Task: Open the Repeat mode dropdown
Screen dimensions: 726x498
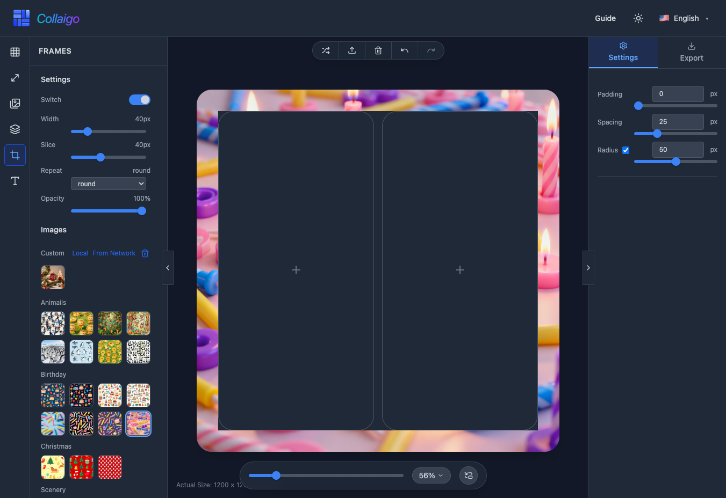Action: [109, 184]
